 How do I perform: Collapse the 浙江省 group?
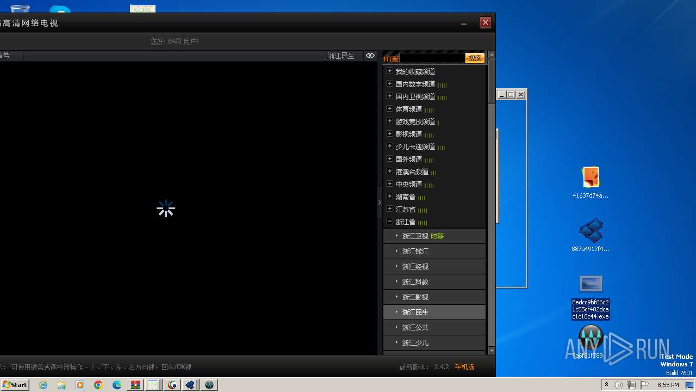coord(390,222)
